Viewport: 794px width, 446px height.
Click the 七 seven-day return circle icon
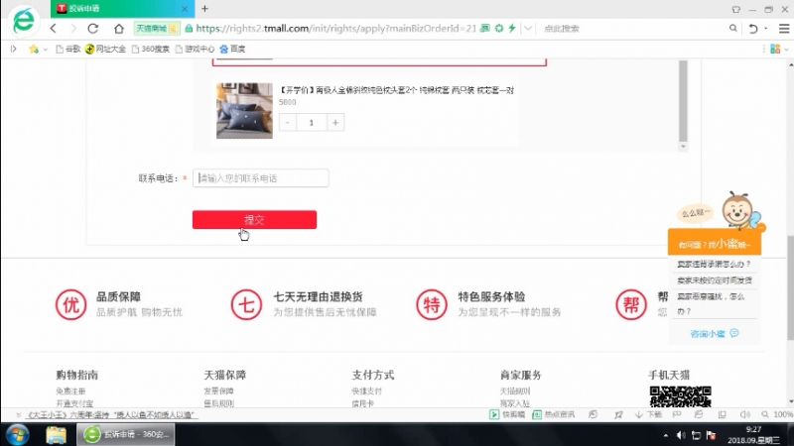246,304
